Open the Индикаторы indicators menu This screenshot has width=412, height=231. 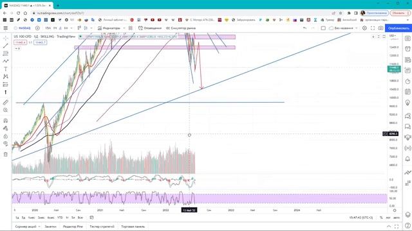pos(109,28)
